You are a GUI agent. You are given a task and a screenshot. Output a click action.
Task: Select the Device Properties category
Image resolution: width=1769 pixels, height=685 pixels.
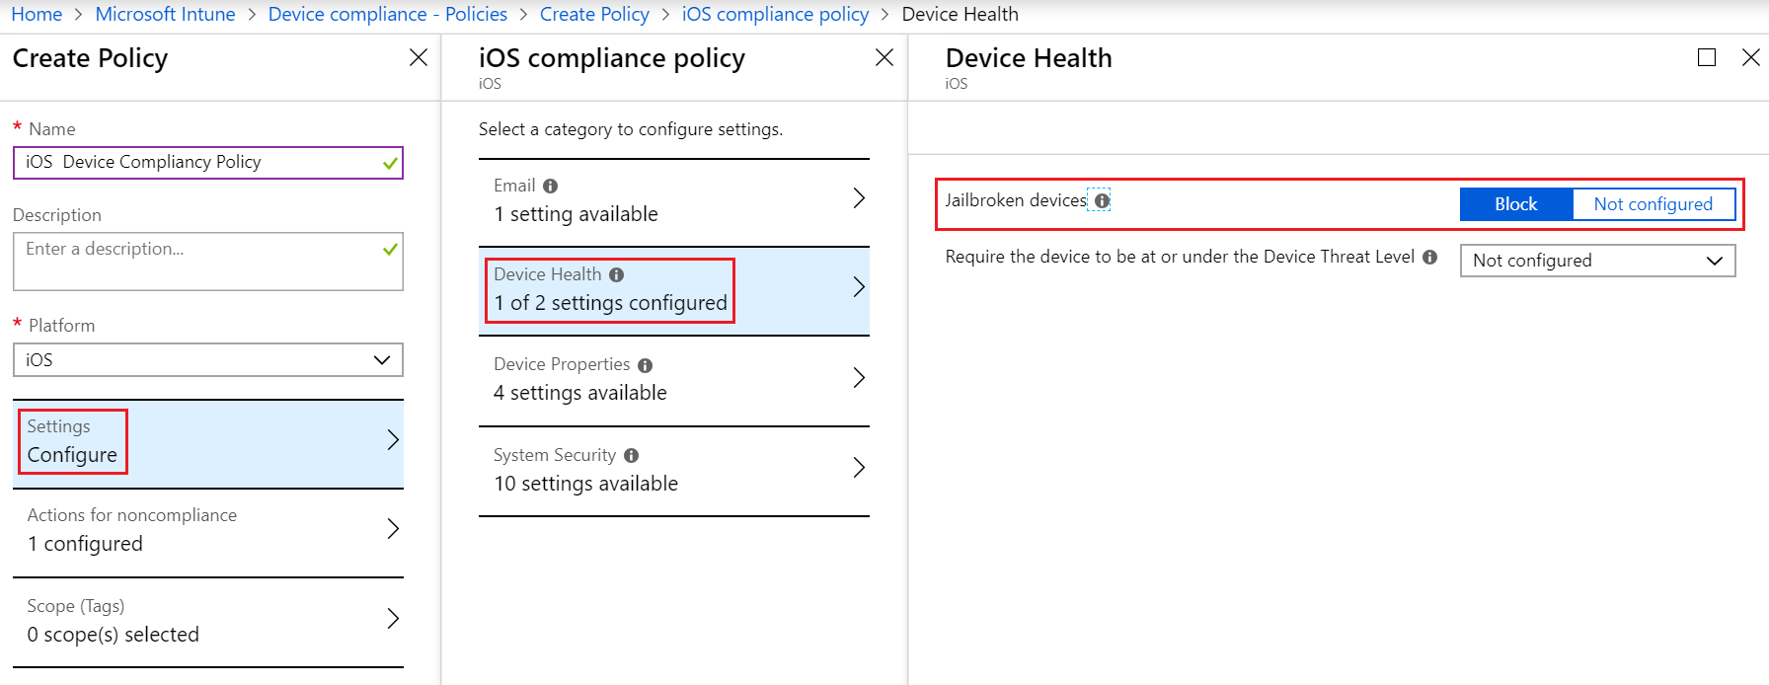coord(673,379)
